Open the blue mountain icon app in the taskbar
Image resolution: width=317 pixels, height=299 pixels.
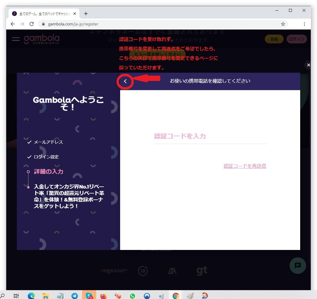pyautogui.click(x=147, y=296)
